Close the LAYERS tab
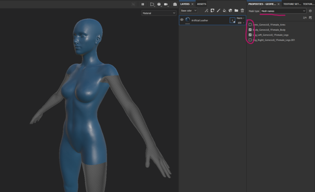The height and width of the screenshot is (192, 315). pos(192,4)
